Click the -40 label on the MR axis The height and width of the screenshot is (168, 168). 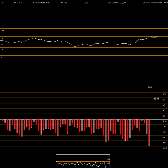(x=164, y=132)
